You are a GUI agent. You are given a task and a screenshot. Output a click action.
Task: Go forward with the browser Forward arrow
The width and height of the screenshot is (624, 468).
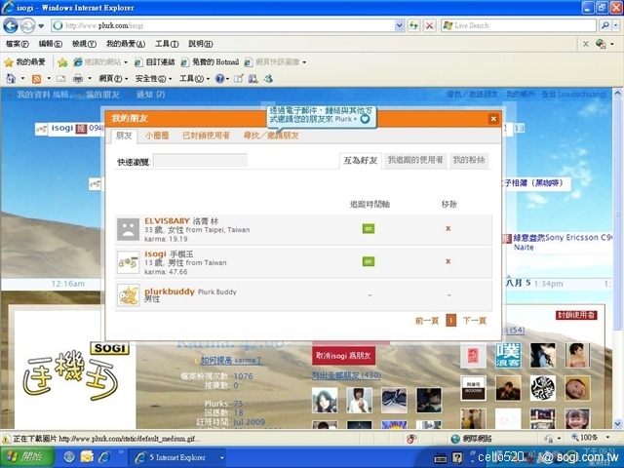pos(27,26)
